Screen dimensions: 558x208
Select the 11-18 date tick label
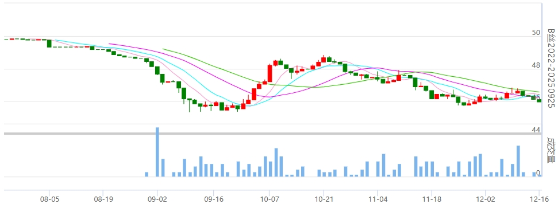click(432, 200)
